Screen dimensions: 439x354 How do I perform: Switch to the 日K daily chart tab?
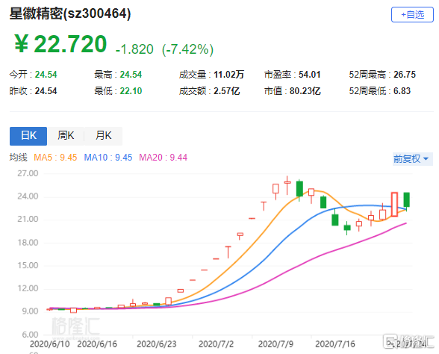[x=28, y=136]
